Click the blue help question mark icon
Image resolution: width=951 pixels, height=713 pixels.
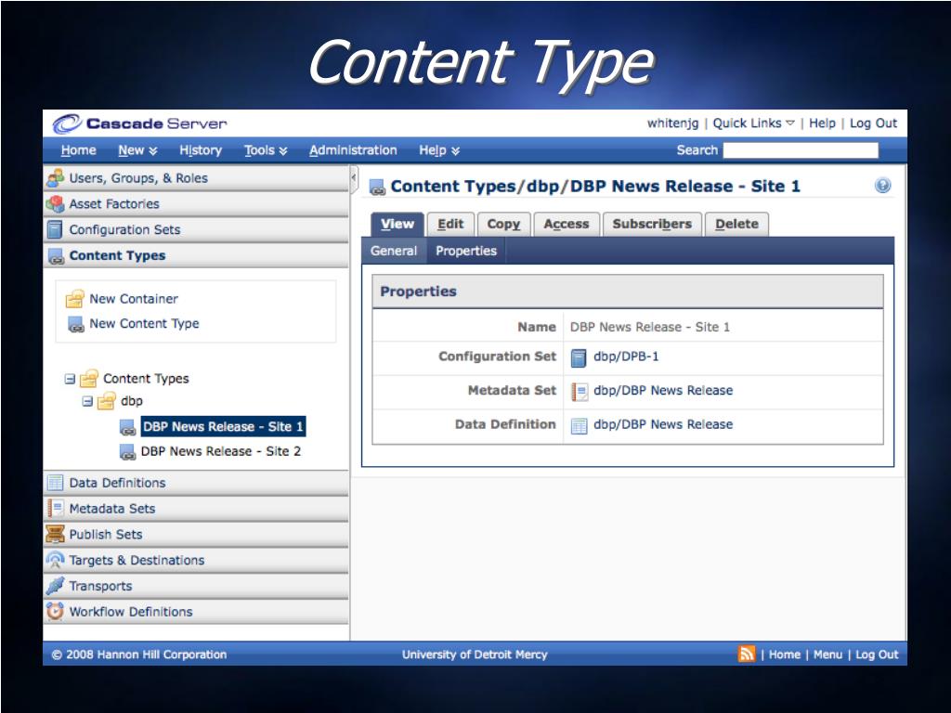coord(883,186)
